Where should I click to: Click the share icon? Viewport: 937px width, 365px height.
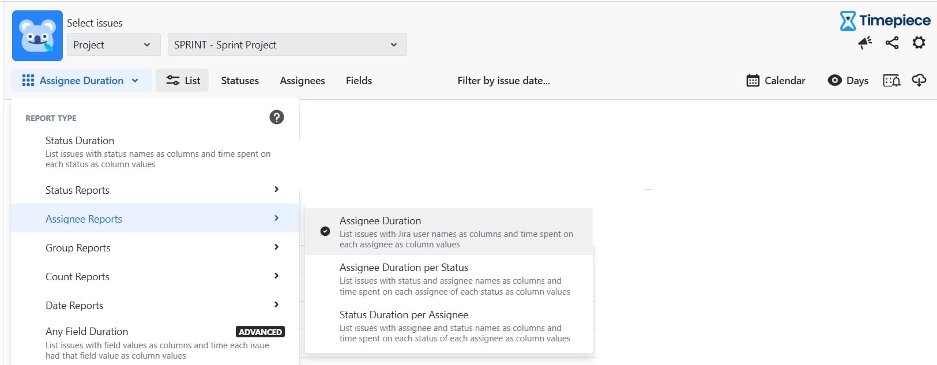pos(892,43)
